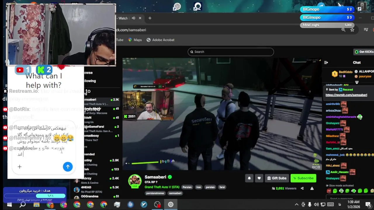Click the notification bell button under stream
The height and width of the screenshot is (210, 374).
pos(249,178)
